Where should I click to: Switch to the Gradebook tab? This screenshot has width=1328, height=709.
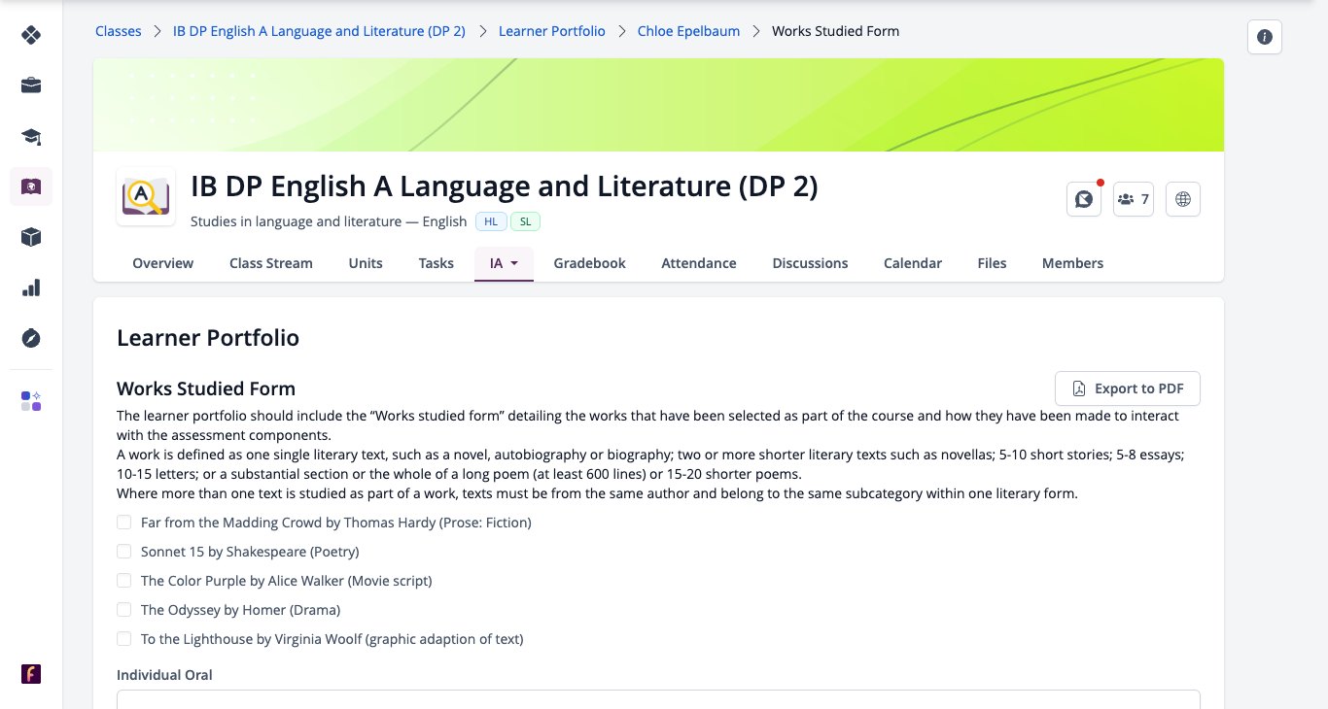(589, 263)
